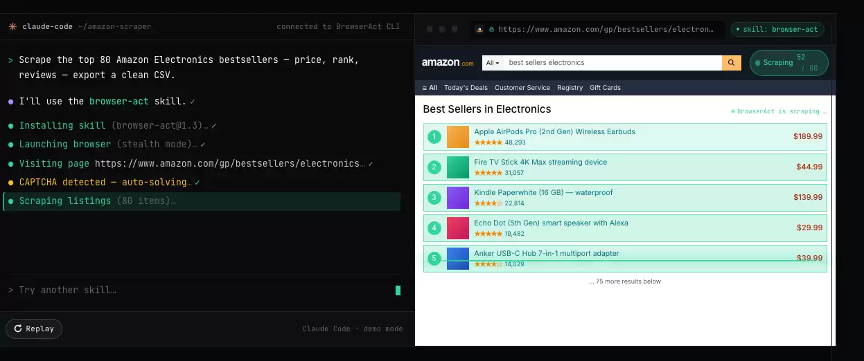864x361 pixels.
Task: Click the padlock icon in the URL bar
Action: pos(491,30)
